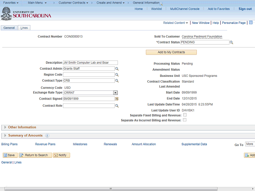Click Add to Favorites link

point(219,9)
